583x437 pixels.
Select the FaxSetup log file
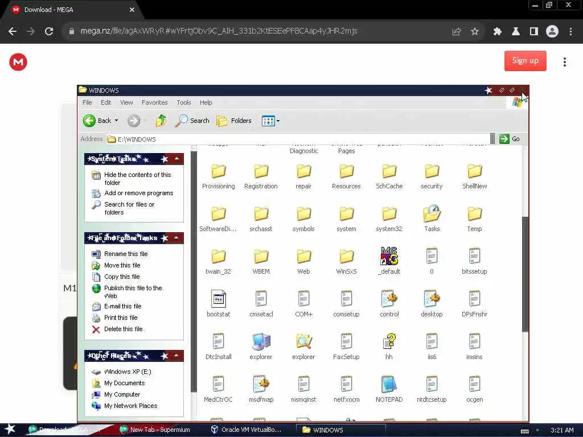(346, 347)
